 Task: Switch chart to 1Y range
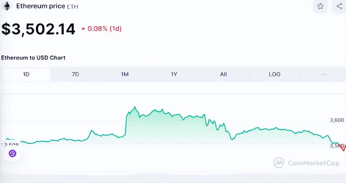pyautogui.click(x=174, y=74)
